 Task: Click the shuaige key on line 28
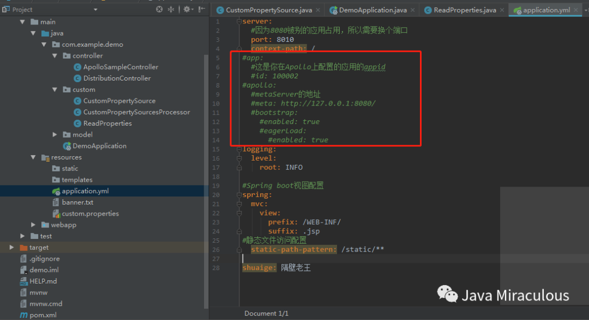click(x=259, y=268)
